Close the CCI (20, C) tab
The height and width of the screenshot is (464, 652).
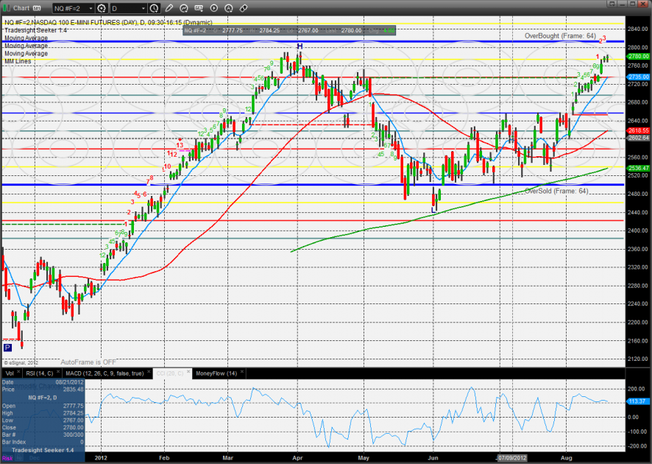[x=188, y=372]
